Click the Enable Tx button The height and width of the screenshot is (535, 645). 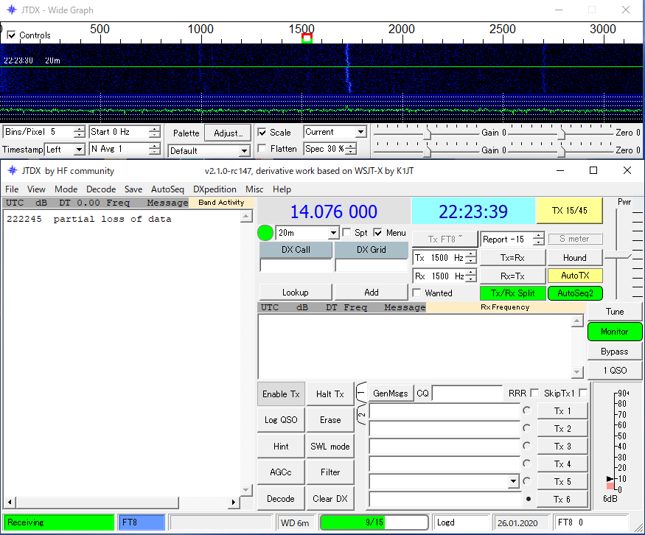click(280, 394)
